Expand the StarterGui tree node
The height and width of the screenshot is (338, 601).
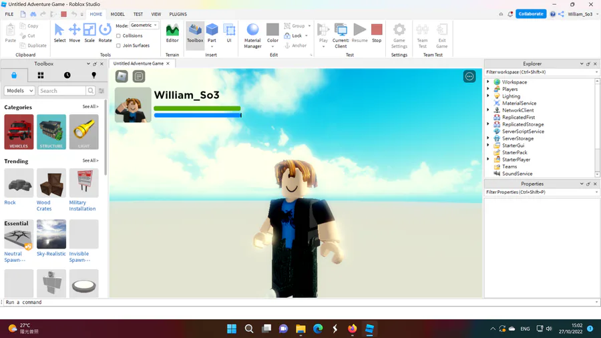(x=488, y=145)
